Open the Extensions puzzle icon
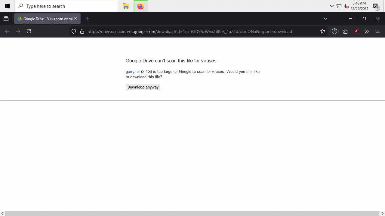 (345, 31)
